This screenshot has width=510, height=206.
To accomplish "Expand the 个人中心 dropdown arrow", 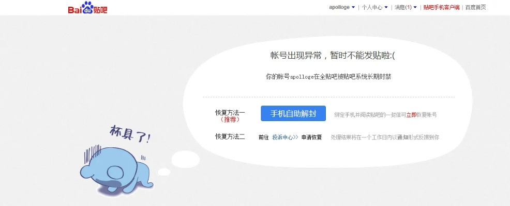I will click(x=386, y=8).
